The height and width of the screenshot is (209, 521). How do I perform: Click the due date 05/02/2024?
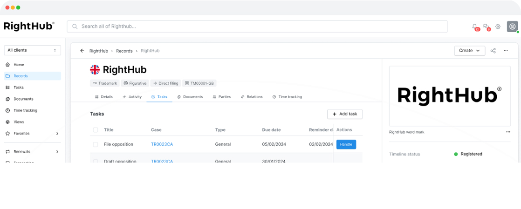pos(274,144)
